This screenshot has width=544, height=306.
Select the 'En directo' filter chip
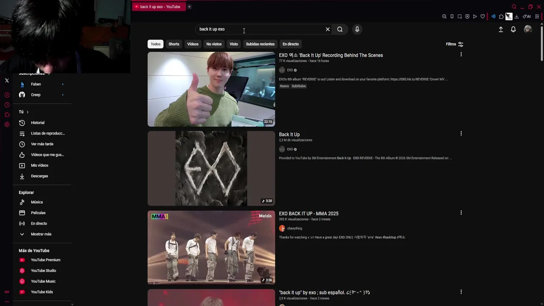click(x=291, y=44)
